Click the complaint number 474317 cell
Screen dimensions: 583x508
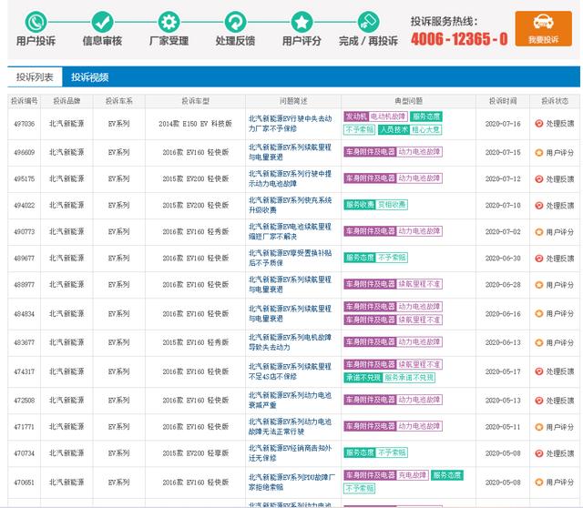coord(25,371)
